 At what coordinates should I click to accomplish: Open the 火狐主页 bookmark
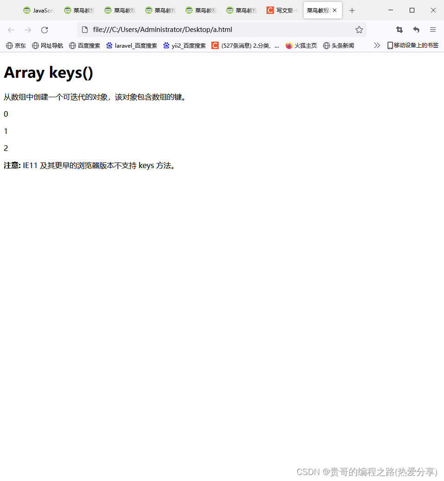tap(301, 45)
